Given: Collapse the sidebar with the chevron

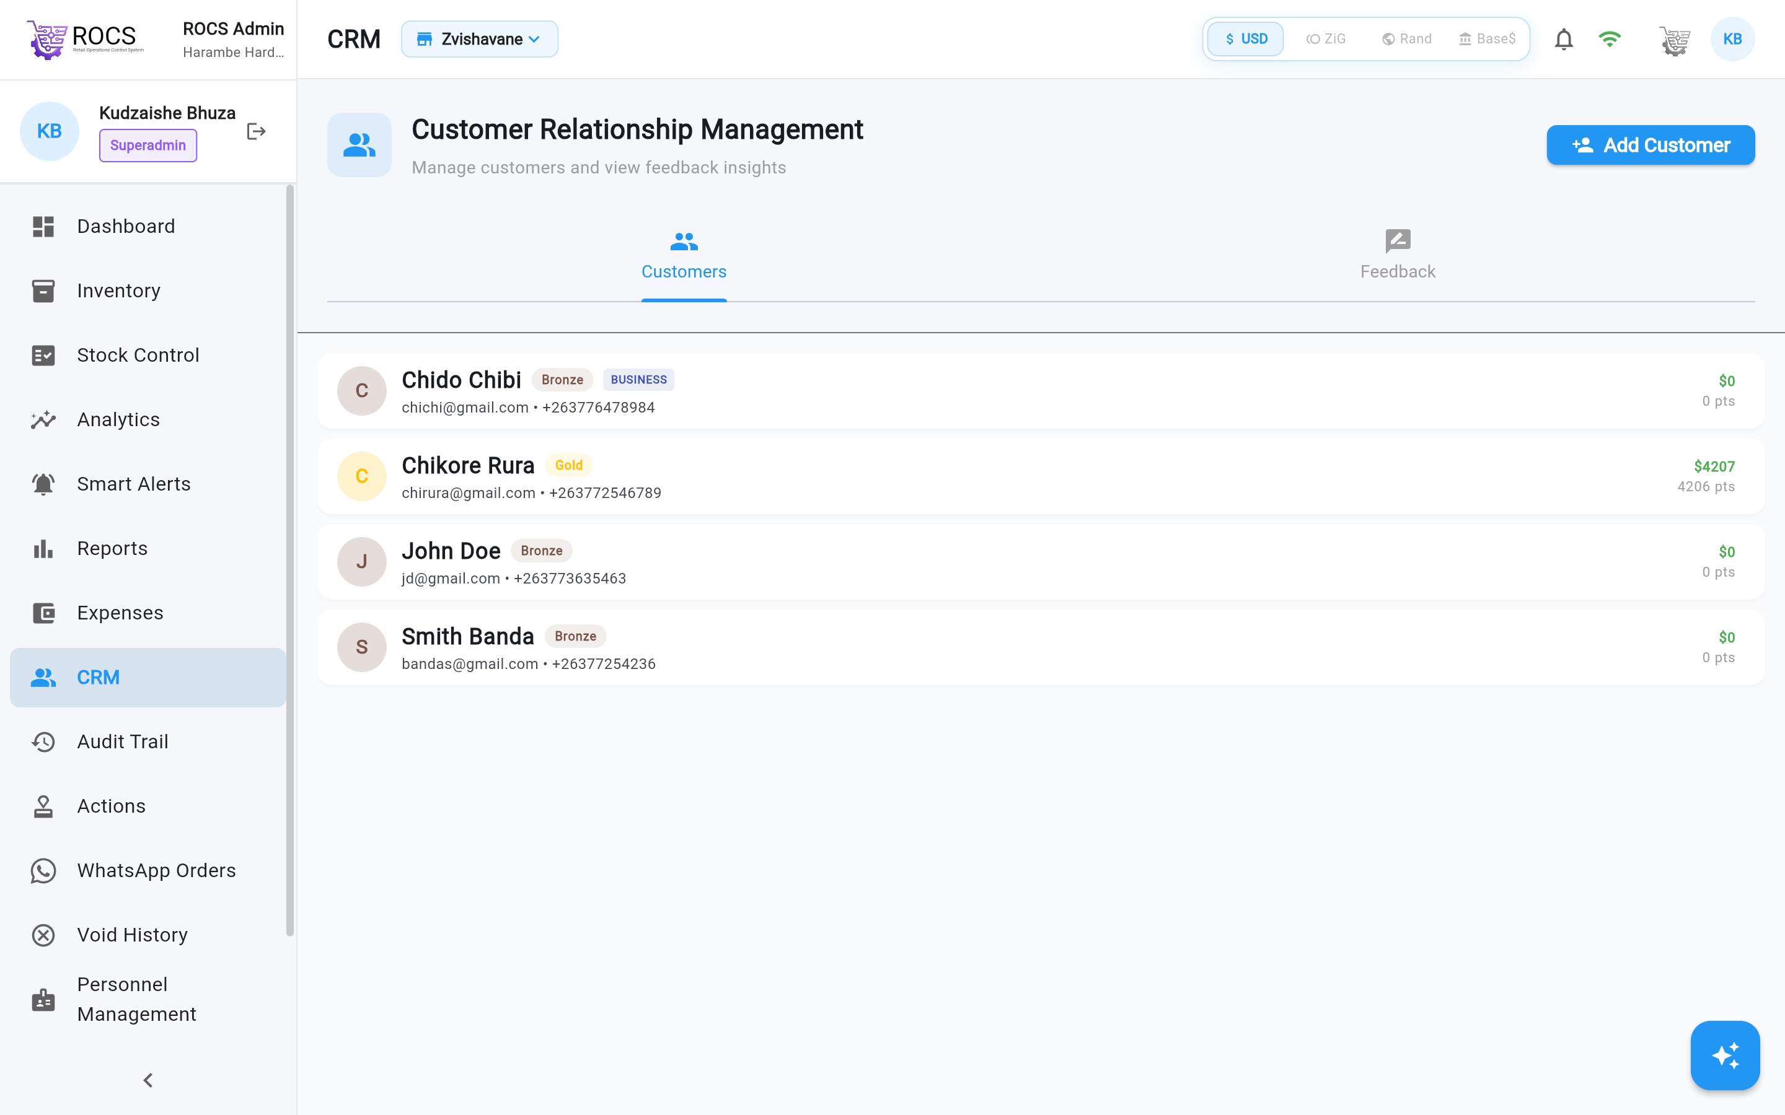Looking at the screenshot, I should click(x=148, y=1080).
